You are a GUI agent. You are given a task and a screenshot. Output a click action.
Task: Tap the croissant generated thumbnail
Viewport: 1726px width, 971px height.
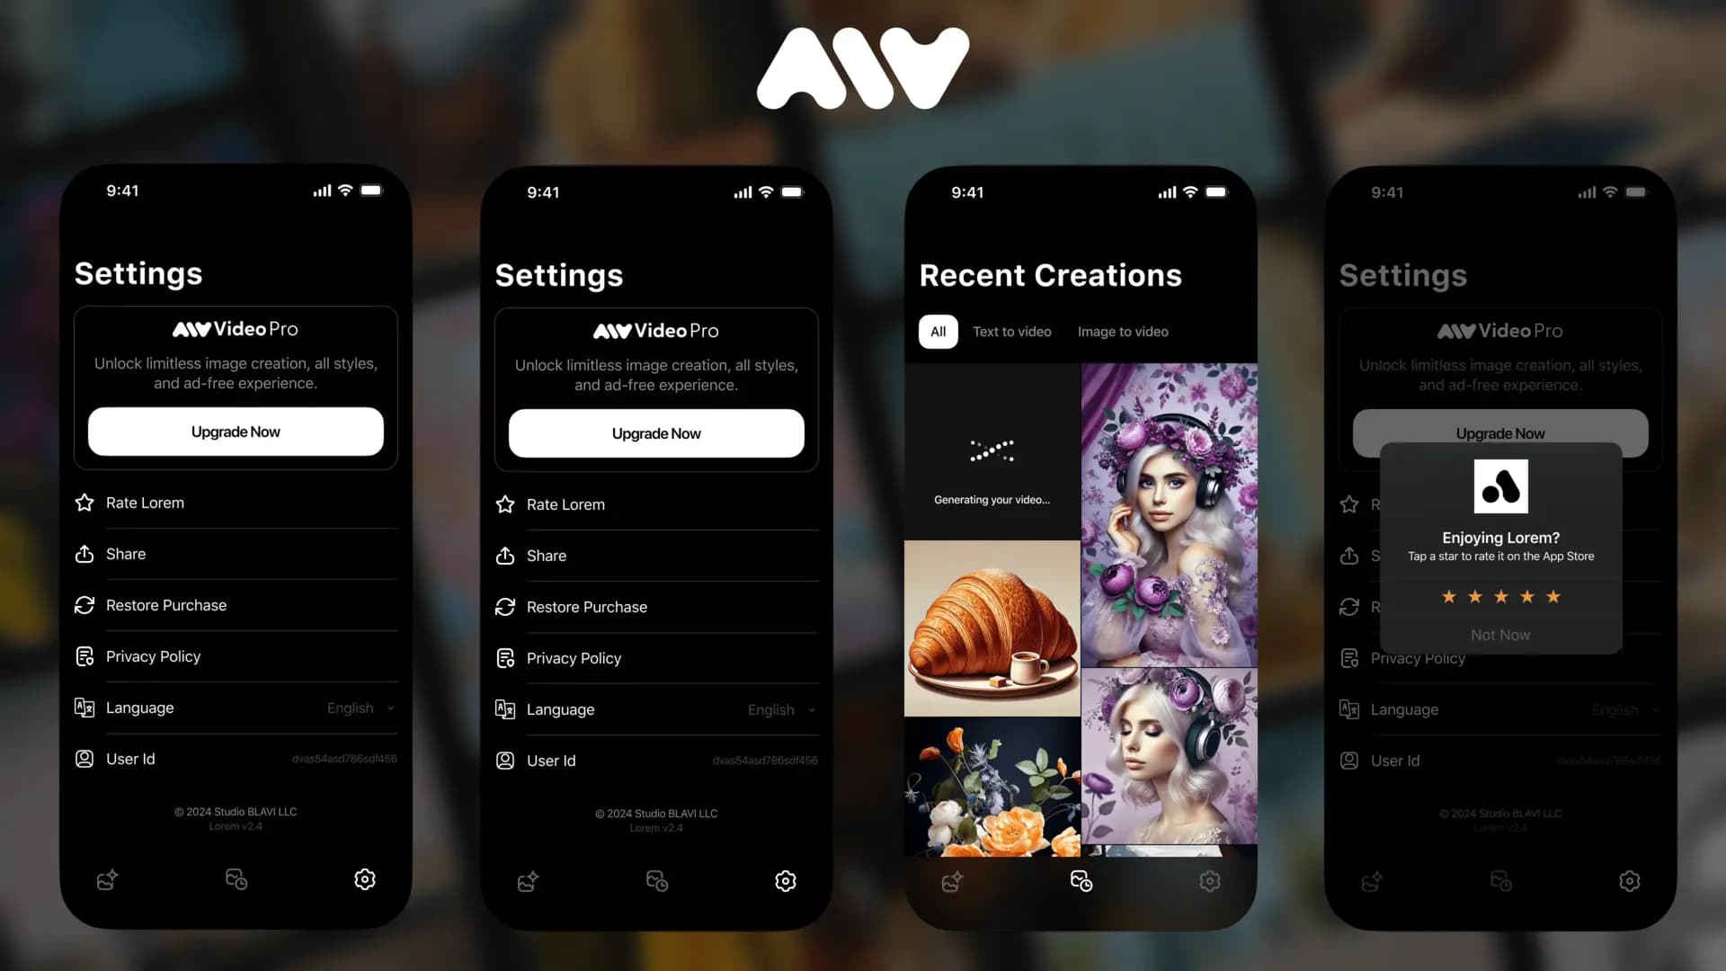pos(992,628)
